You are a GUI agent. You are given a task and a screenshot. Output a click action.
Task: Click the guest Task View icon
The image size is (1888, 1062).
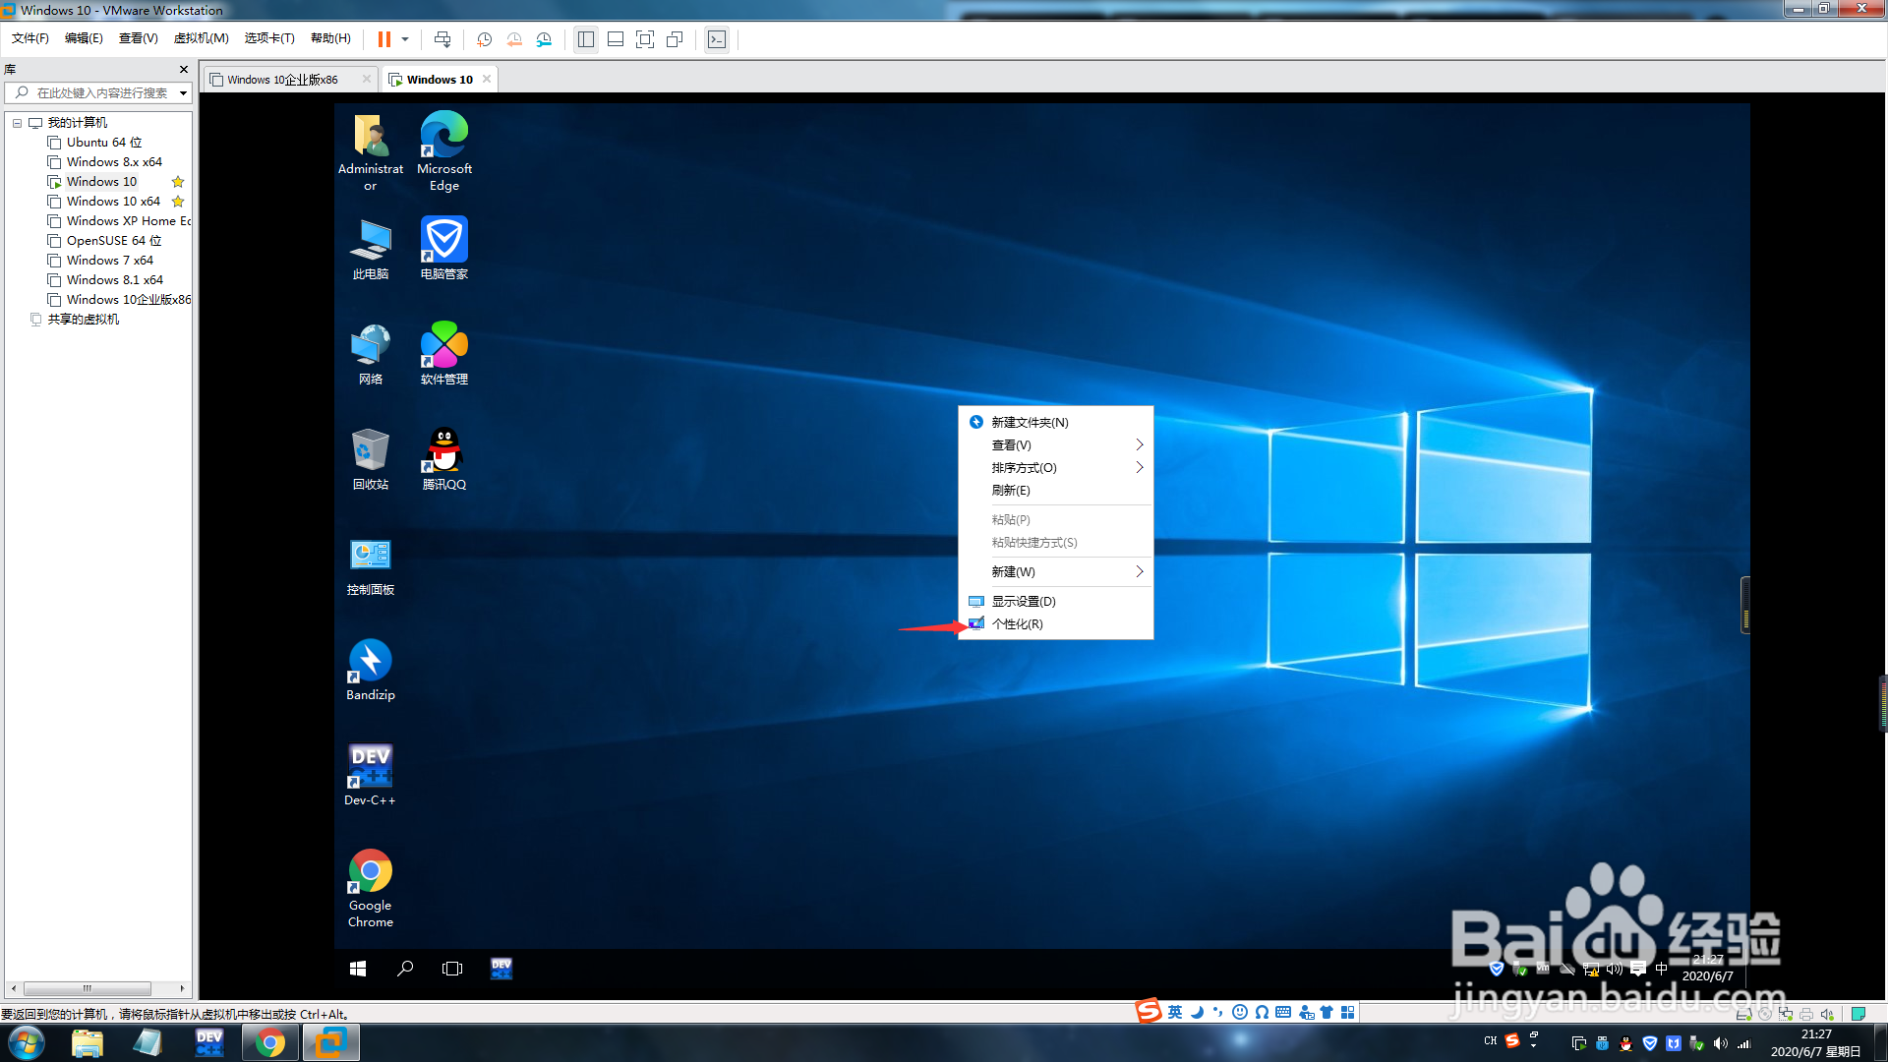452,969
